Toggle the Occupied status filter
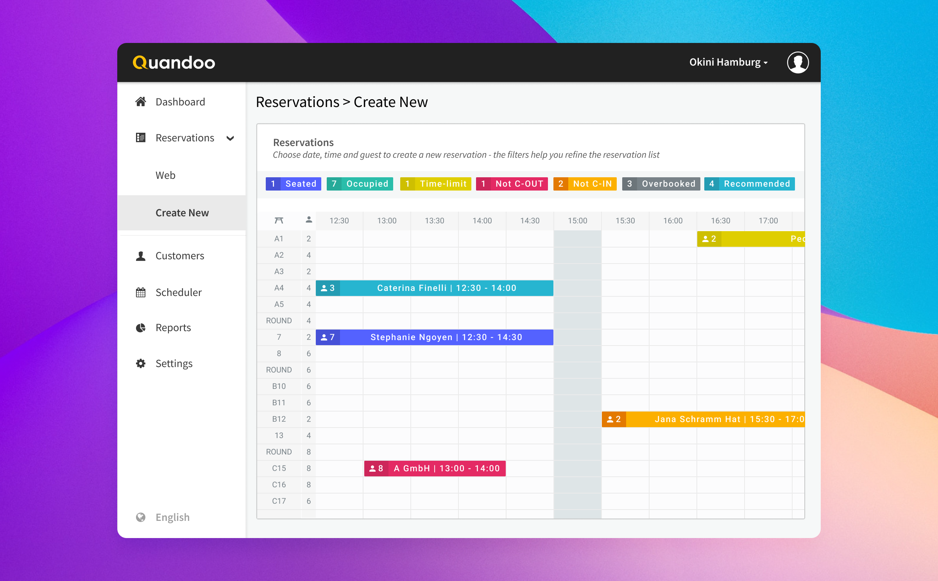The width and height of the screenshot is (938, 581). (360, 184)
